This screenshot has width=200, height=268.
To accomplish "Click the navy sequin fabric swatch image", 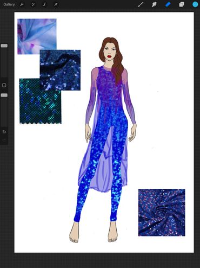I will (60, 70).
